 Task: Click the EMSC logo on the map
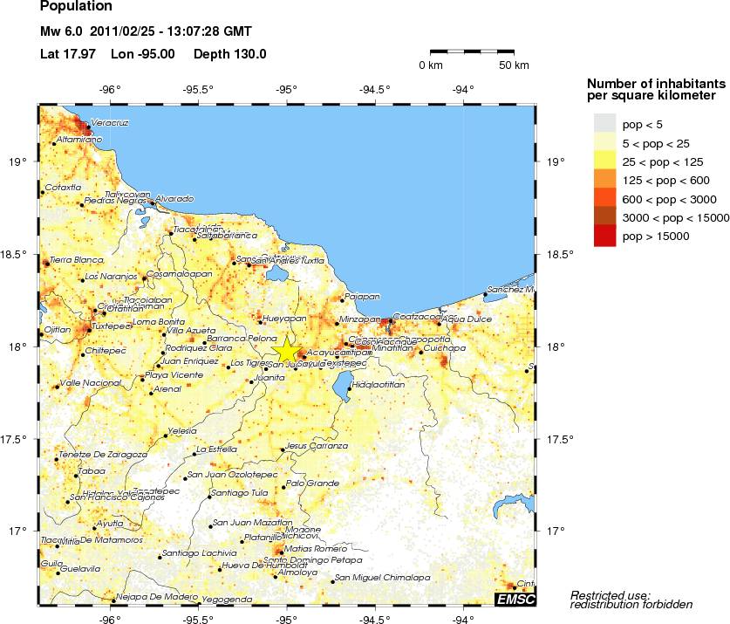[x=515, y=600]
